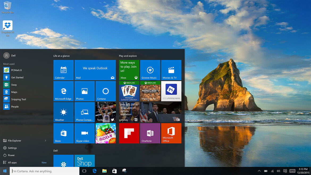Viewport: 311px width, 175px height.
Task: Open the Phone Companion tile
Action: coord(85,112)
